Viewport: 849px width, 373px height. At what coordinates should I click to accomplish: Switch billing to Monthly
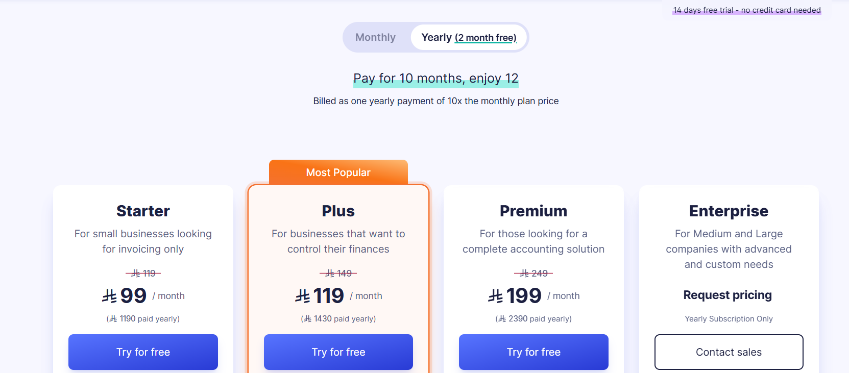pyautogui.click(x=375, y=37)
